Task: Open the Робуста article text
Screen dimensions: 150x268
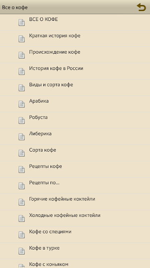Action: 38,117
